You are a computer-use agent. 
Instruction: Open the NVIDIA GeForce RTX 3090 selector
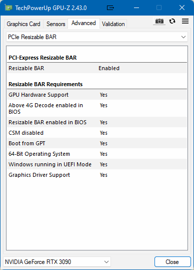(57, 262)
